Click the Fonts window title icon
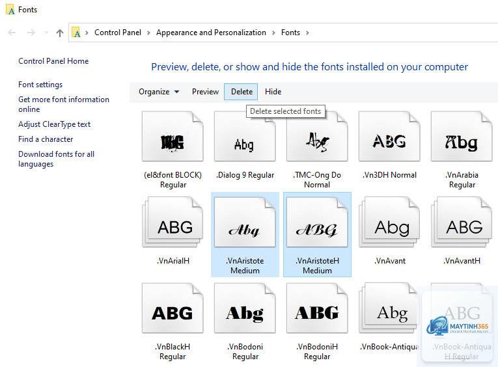The image size is (498, 367). point(10,10)
